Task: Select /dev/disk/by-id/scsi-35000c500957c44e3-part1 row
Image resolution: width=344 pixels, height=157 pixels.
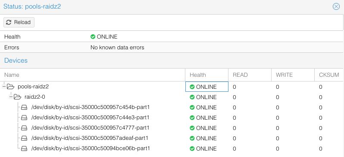Action: click(x=172, y=118)
